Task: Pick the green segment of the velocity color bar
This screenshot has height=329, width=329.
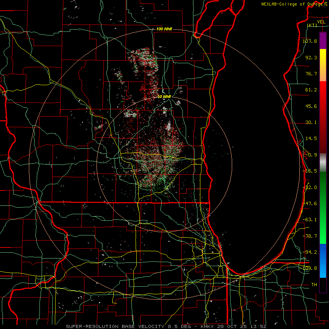Action: pyautogui.click(x=323, y=208)
